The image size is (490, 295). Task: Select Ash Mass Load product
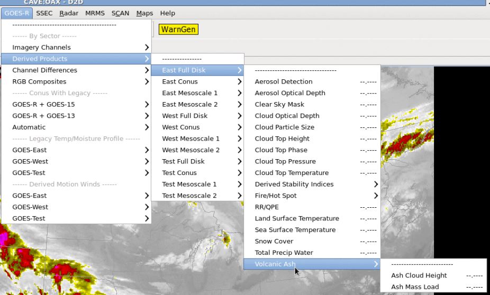click(x=415, y=287)
